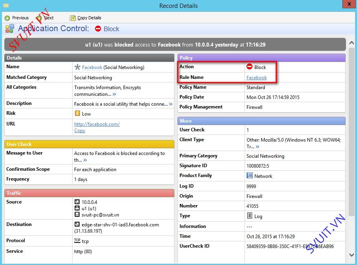Click the Details section header
The image size is (357, 265).
89,58
